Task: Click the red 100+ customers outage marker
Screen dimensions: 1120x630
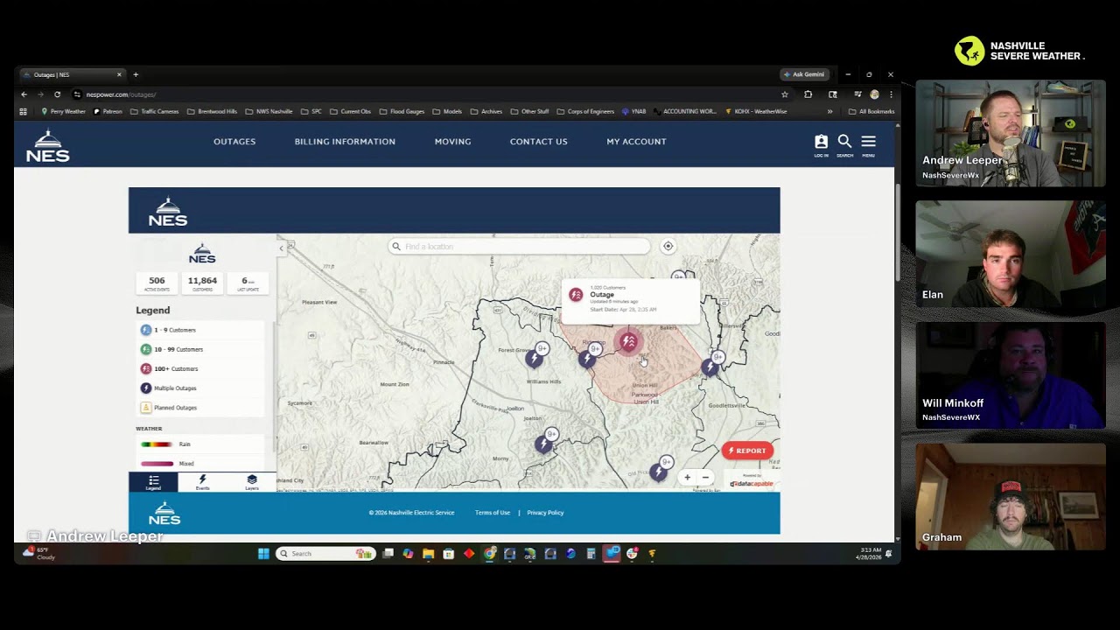Action: tap(628, 342)
